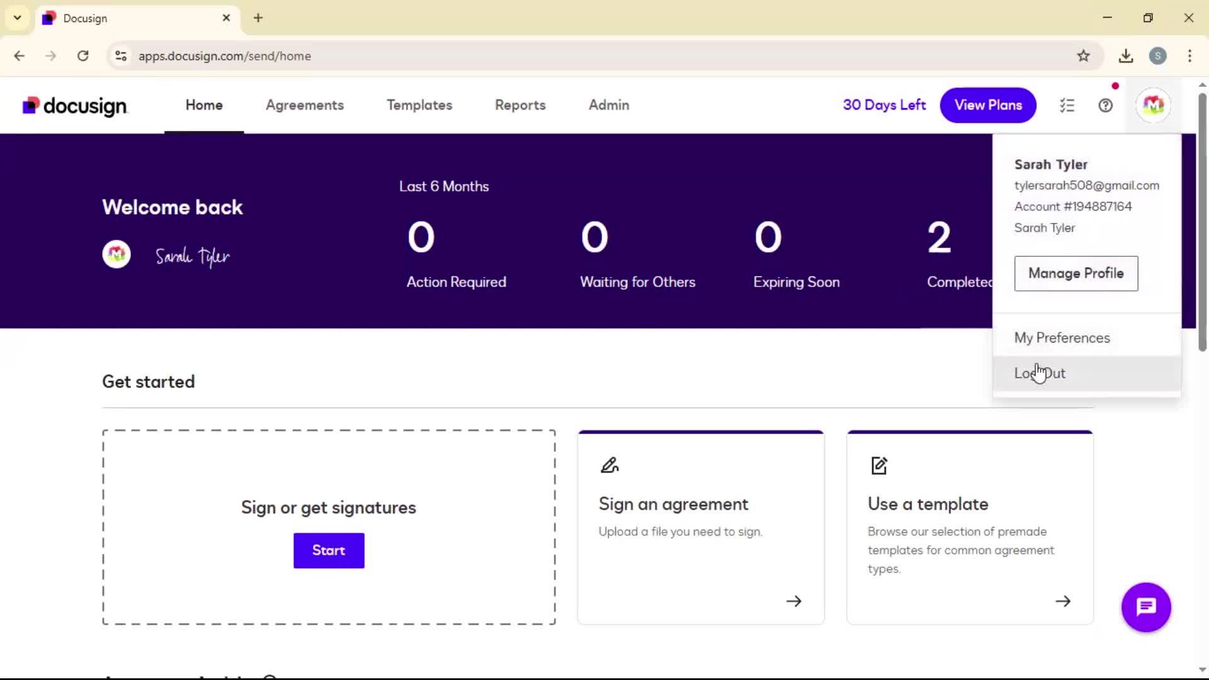1209x680 pixels.
Task: Open the Templates tab
Action: pos(419,105)
